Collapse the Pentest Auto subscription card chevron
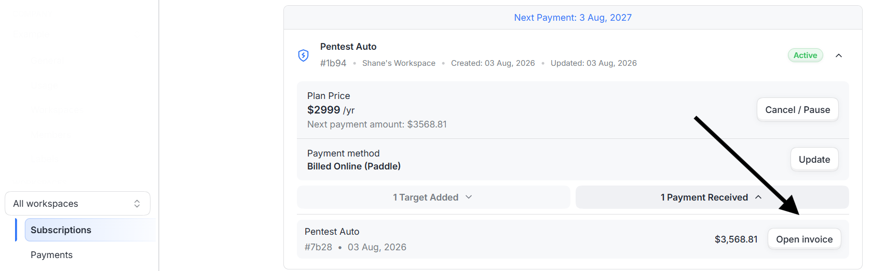Screen dimensions: 886x271 click(x=839, y=55)
